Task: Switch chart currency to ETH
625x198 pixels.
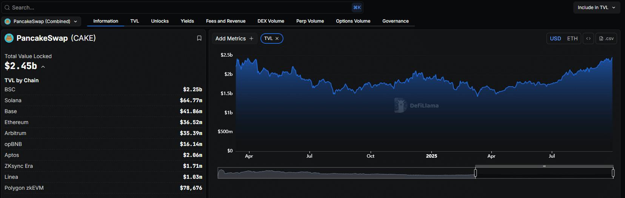Action: point(572,38)
